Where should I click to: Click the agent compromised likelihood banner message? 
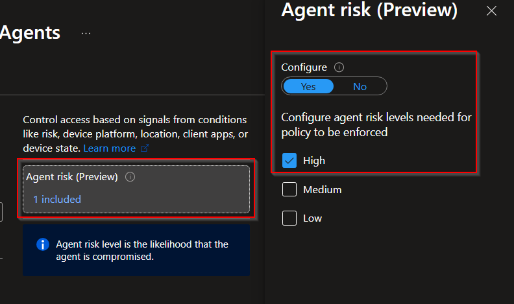click(142, 250)
